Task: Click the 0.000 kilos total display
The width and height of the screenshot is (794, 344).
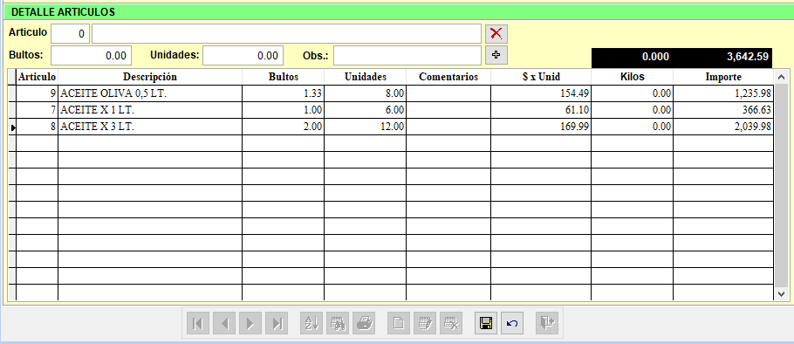Action: pos(655,57)
